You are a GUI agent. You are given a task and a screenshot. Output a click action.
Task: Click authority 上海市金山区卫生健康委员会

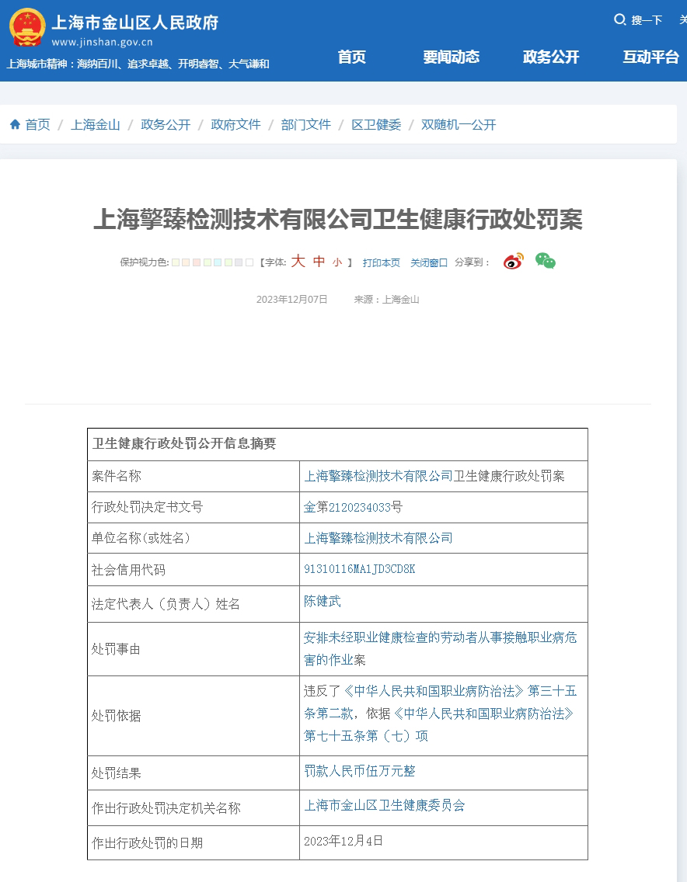tap(385, 805)
